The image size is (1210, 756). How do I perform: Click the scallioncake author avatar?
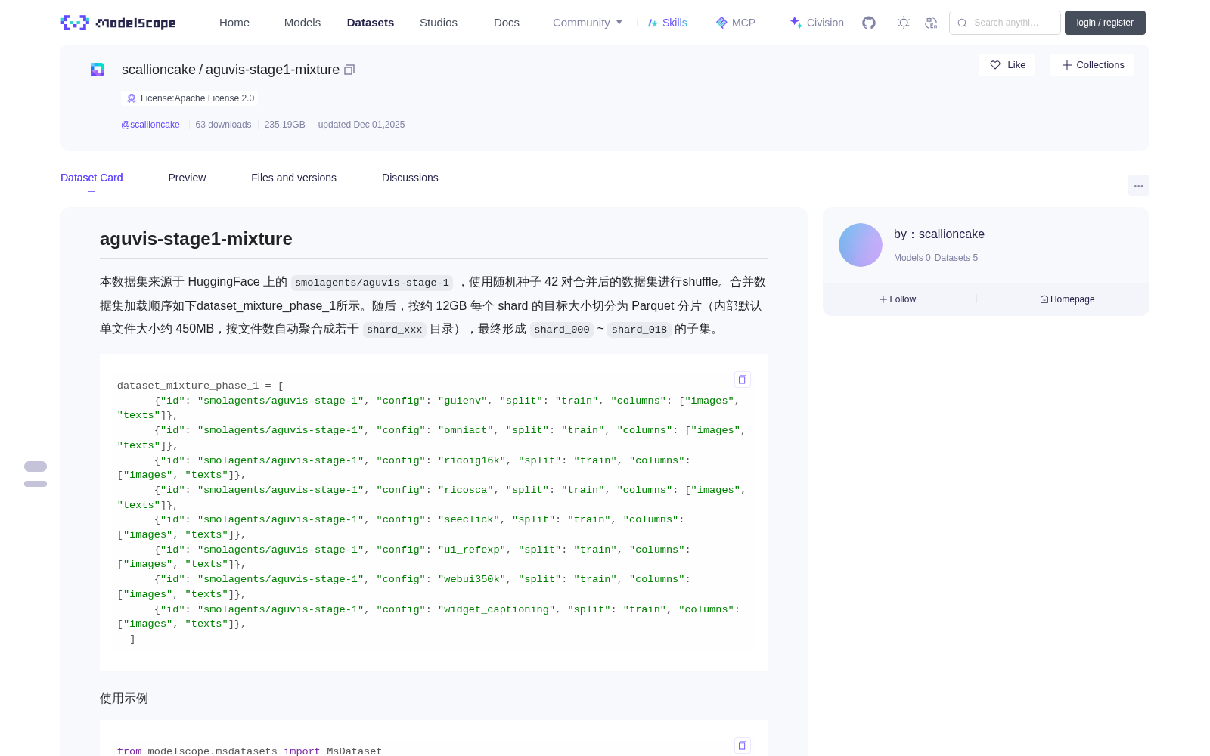tap(861, 245)
